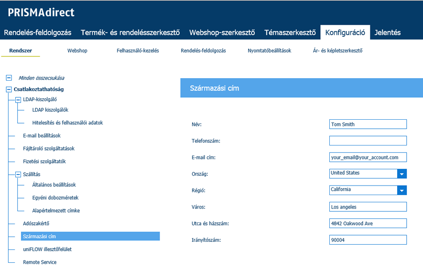
Task: Open the Ország dropdown arrow
Action: point(401,174)
